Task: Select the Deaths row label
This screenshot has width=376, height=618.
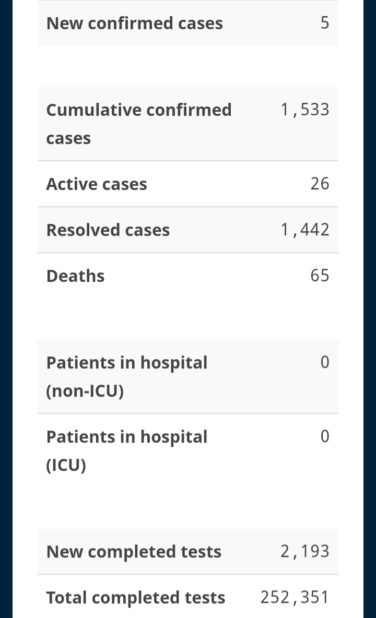Action: point(75,276)
